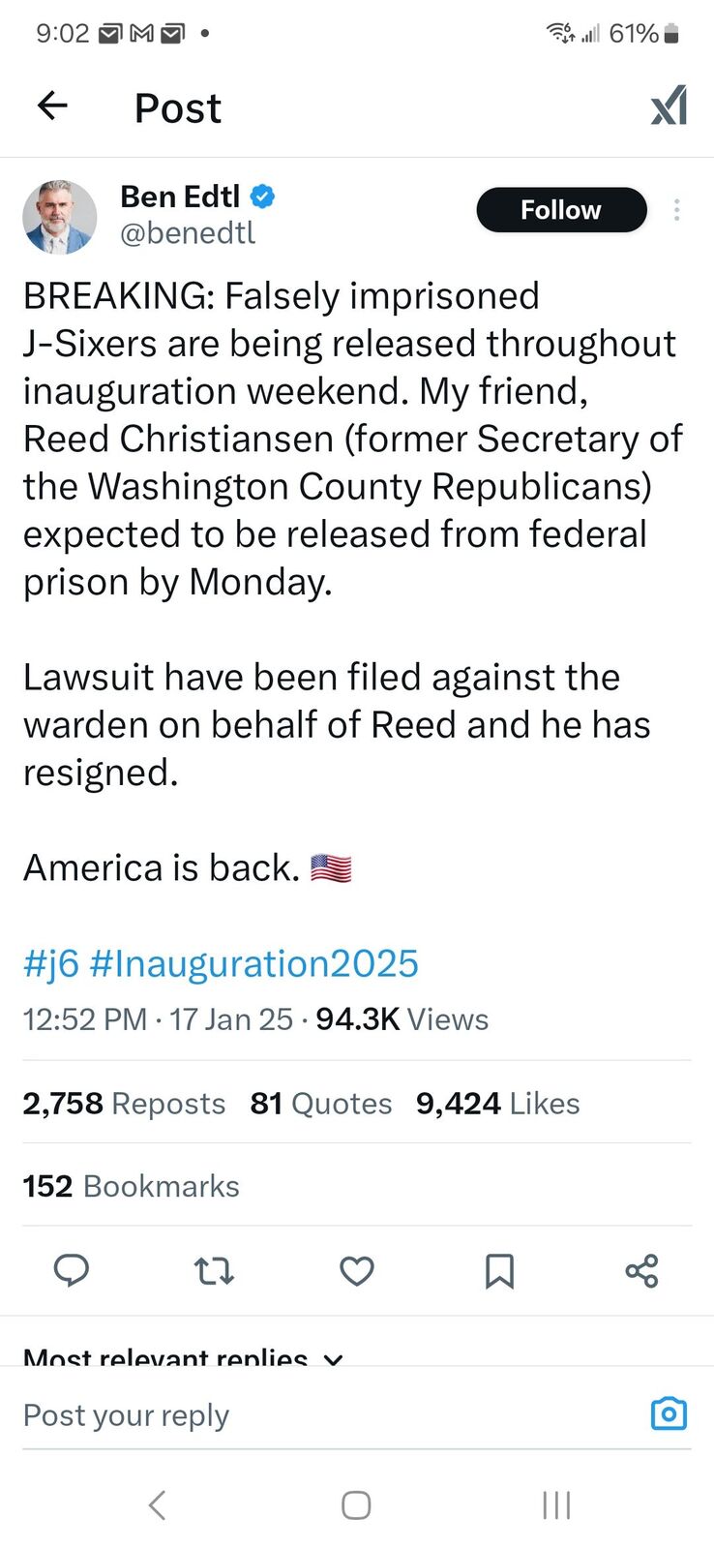
Task: Open camera icon in reply bar
Action: click(669, 1414)
